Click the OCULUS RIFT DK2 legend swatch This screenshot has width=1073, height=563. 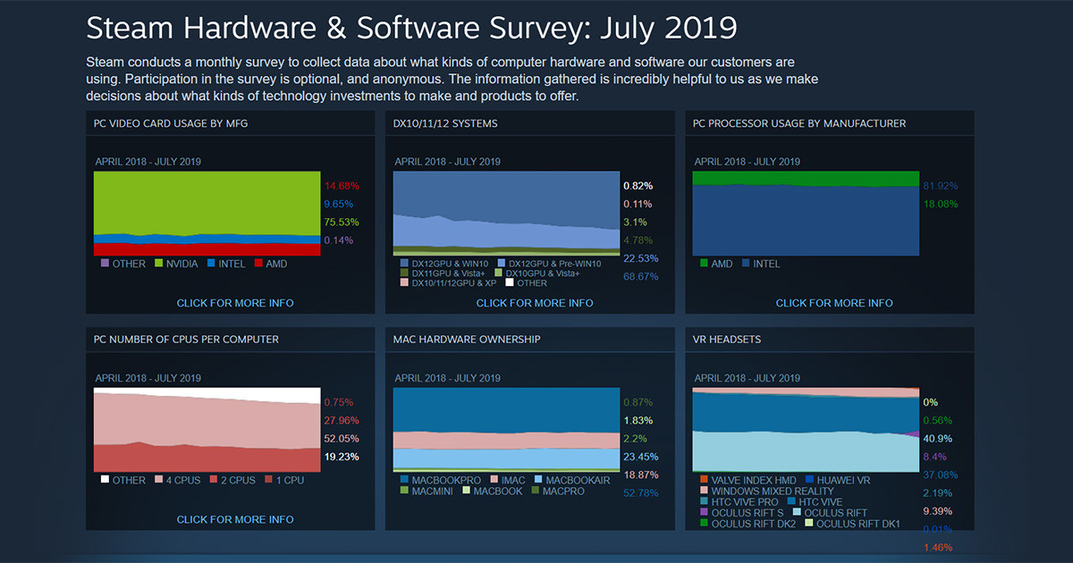click(x=704, y=524)
